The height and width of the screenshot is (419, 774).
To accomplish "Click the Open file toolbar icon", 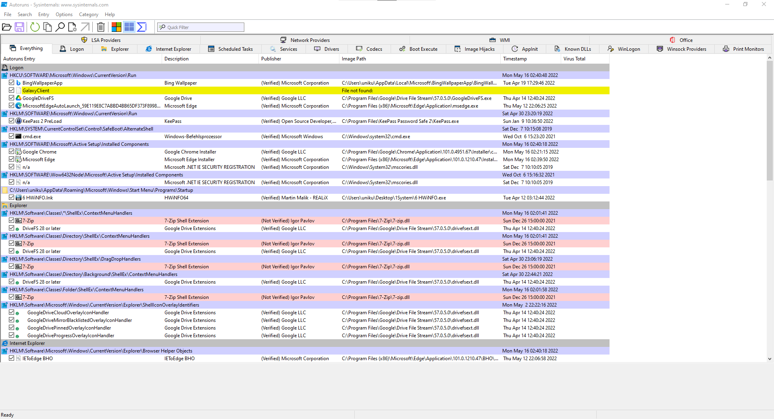I will coord(7,27).
